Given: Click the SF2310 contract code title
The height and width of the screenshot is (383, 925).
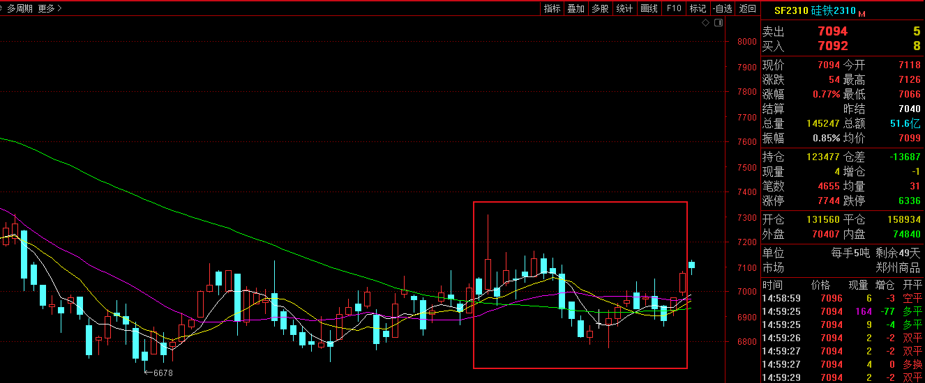Looking at the screenshot, I should coord(790,10).
